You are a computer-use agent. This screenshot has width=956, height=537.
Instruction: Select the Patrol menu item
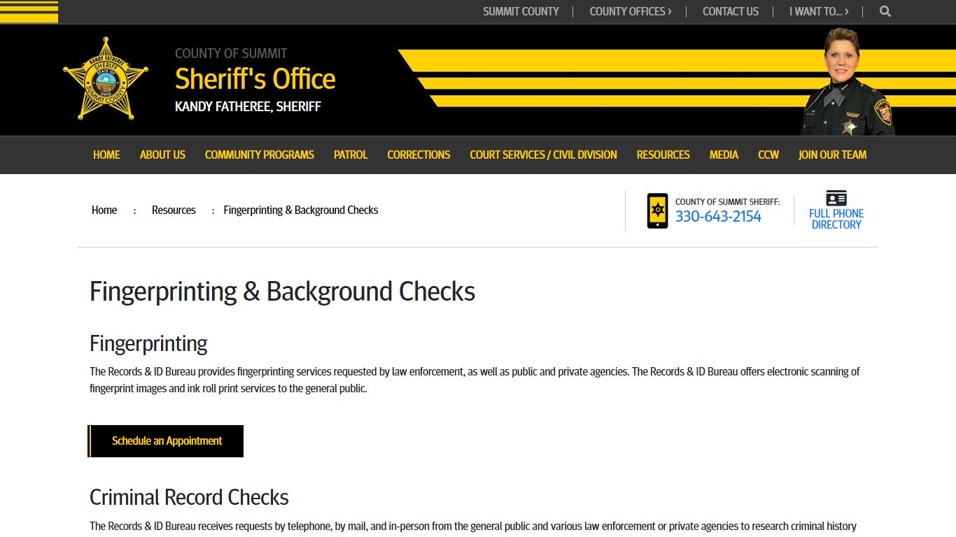(x=351, y=155)
